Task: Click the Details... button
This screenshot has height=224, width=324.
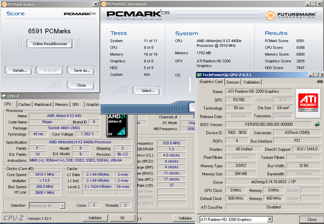Action: [18, 70]
